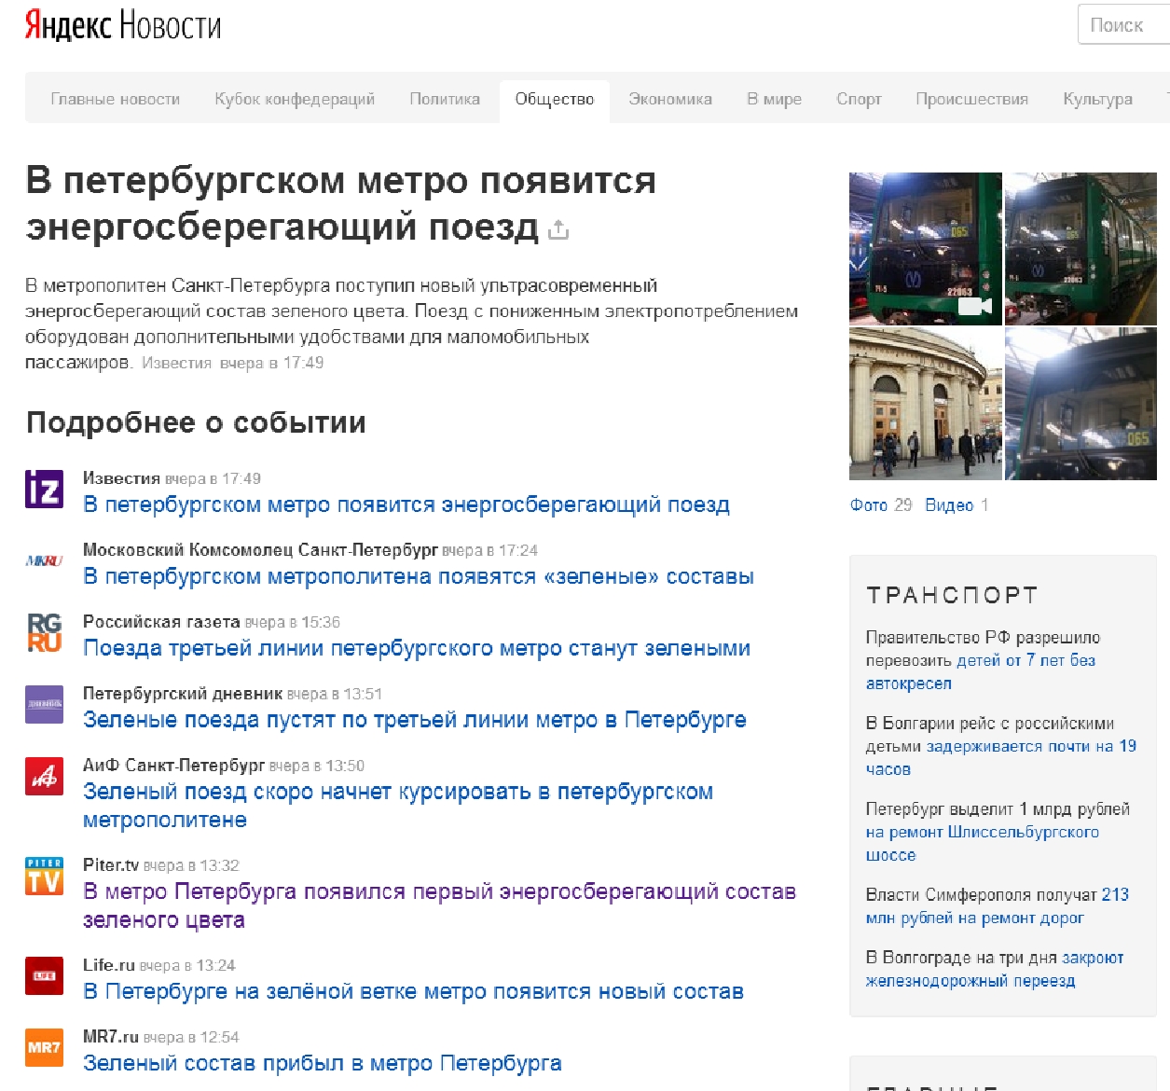
Task: Click the Российская газета RG RU icon
Action: coord(44,632)
